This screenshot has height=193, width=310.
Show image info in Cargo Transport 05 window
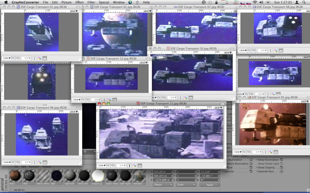pyautogui.click(x=265, y=152)
